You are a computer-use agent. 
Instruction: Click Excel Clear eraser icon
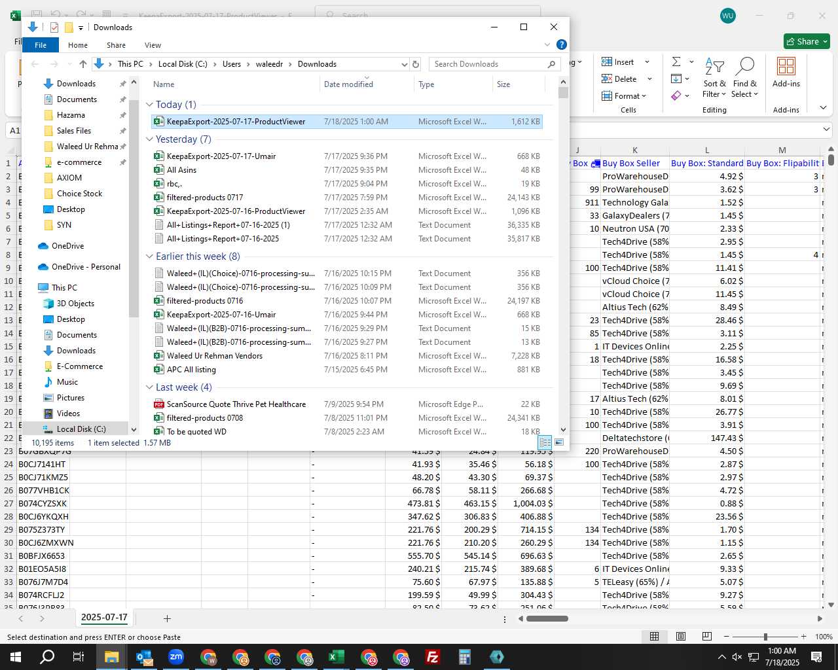click(676, 96)
